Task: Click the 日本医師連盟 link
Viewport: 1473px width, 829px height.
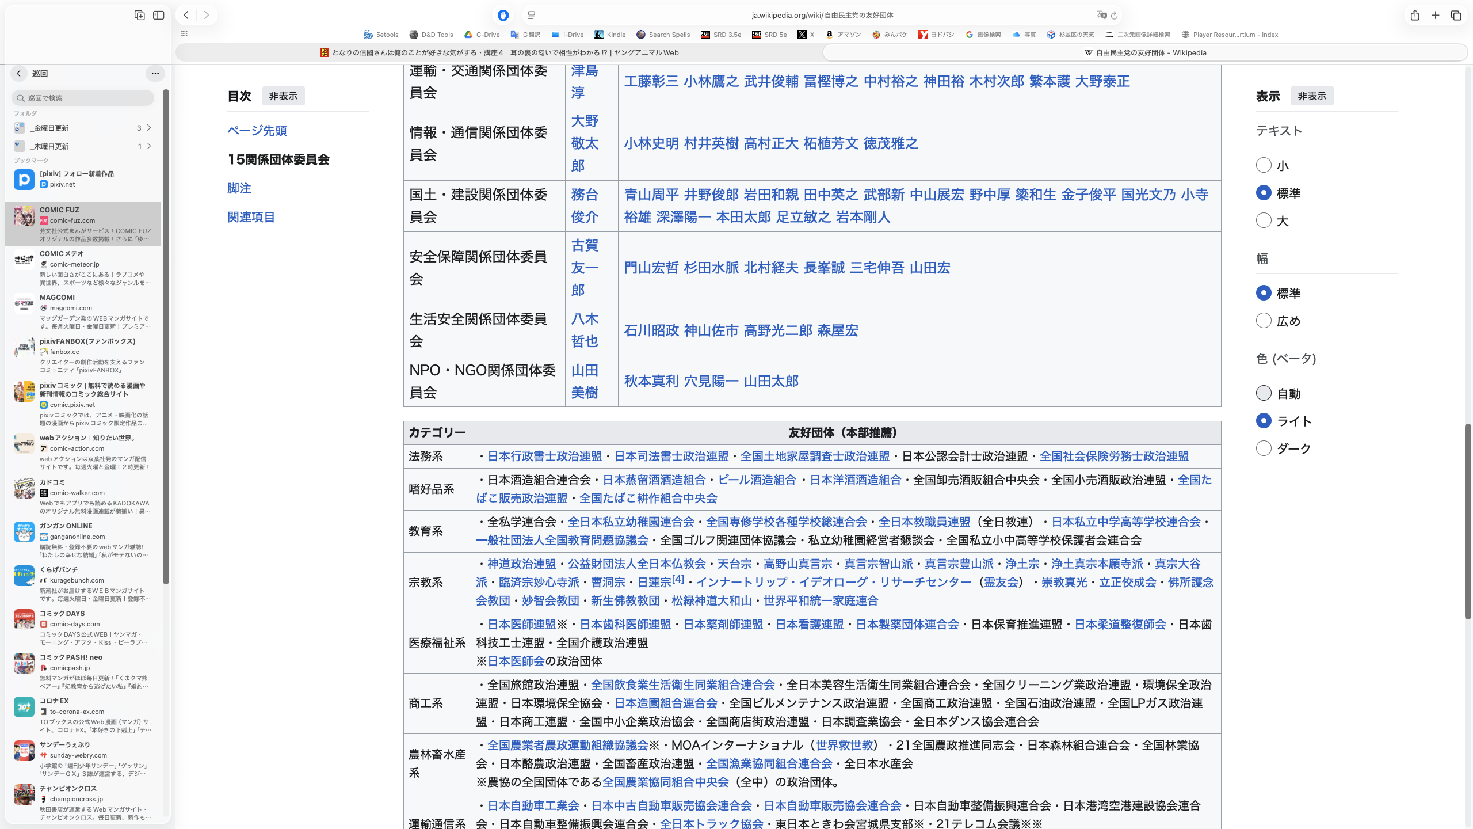Action: coord(522,625)
